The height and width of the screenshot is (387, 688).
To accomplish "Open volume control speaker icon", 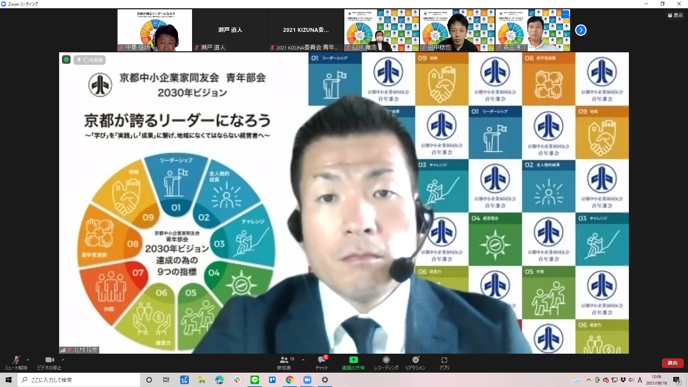I will pos(631,380).
